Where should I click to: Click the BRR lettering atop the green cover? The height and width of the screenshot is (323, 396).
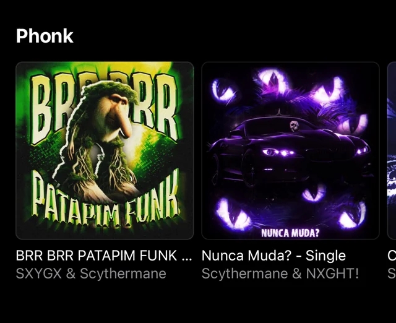103,106
